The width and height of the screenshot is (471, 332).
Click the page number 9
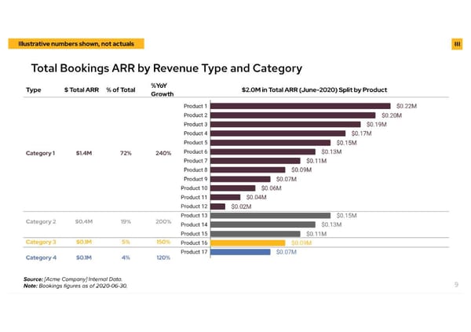456,285
